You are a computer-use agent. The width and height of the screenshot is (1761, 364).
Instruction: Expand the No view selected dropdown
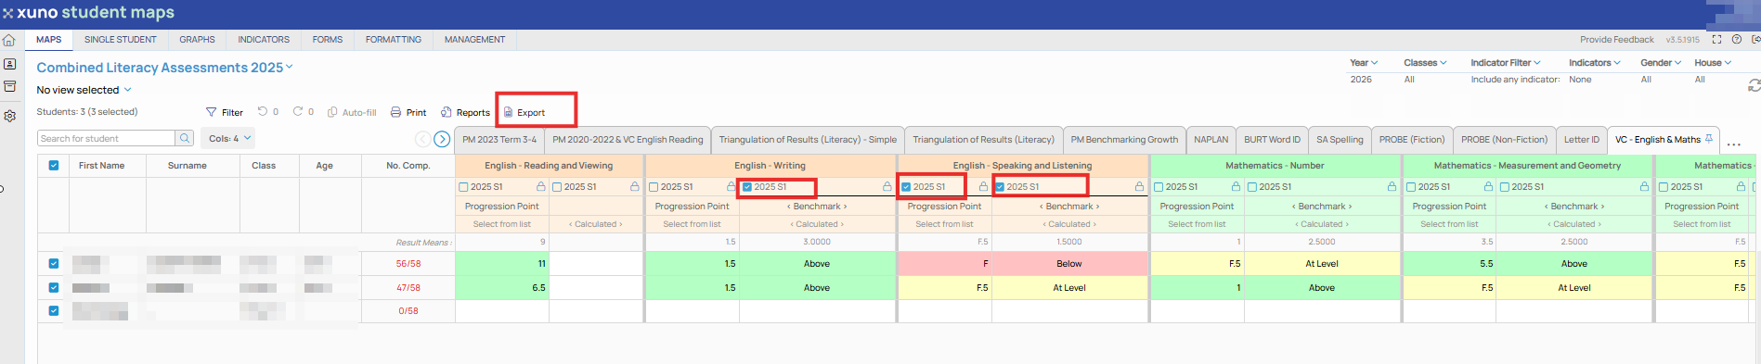[x=84, y=90]
